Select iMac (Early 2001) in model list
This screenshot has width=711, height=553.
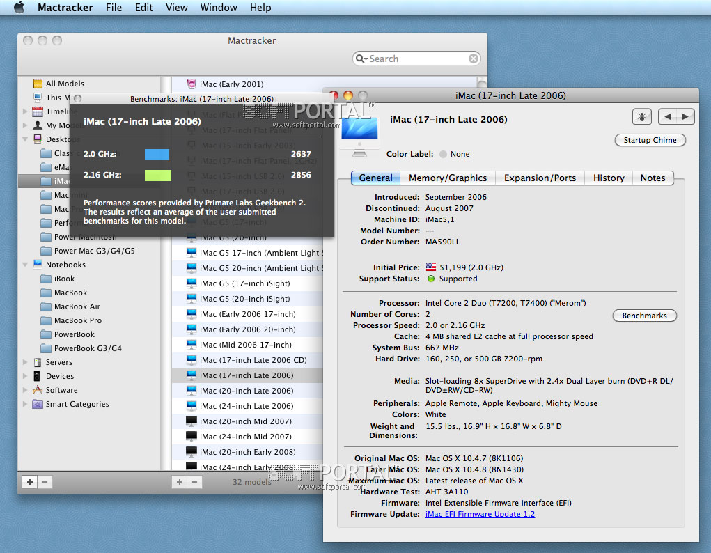(x=325, y=84)
